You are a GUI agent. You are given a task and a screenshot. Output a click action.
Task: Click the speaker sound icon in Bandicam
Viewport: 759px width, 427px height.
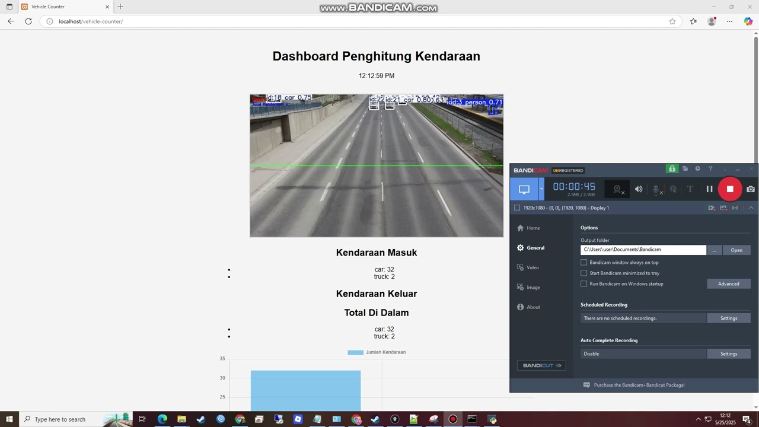tap(639, 189)
